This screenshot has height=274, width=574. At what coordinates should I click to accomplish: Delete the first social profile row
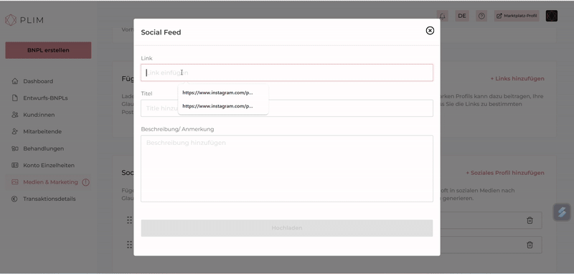click(530, 220)
